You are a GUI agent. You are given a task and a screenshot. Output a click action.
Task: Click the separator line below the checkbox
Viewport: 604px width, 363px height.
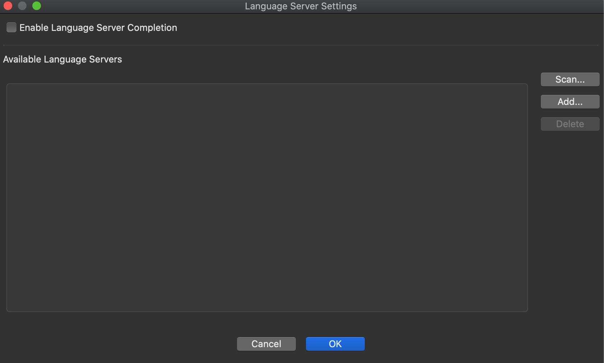302,45
